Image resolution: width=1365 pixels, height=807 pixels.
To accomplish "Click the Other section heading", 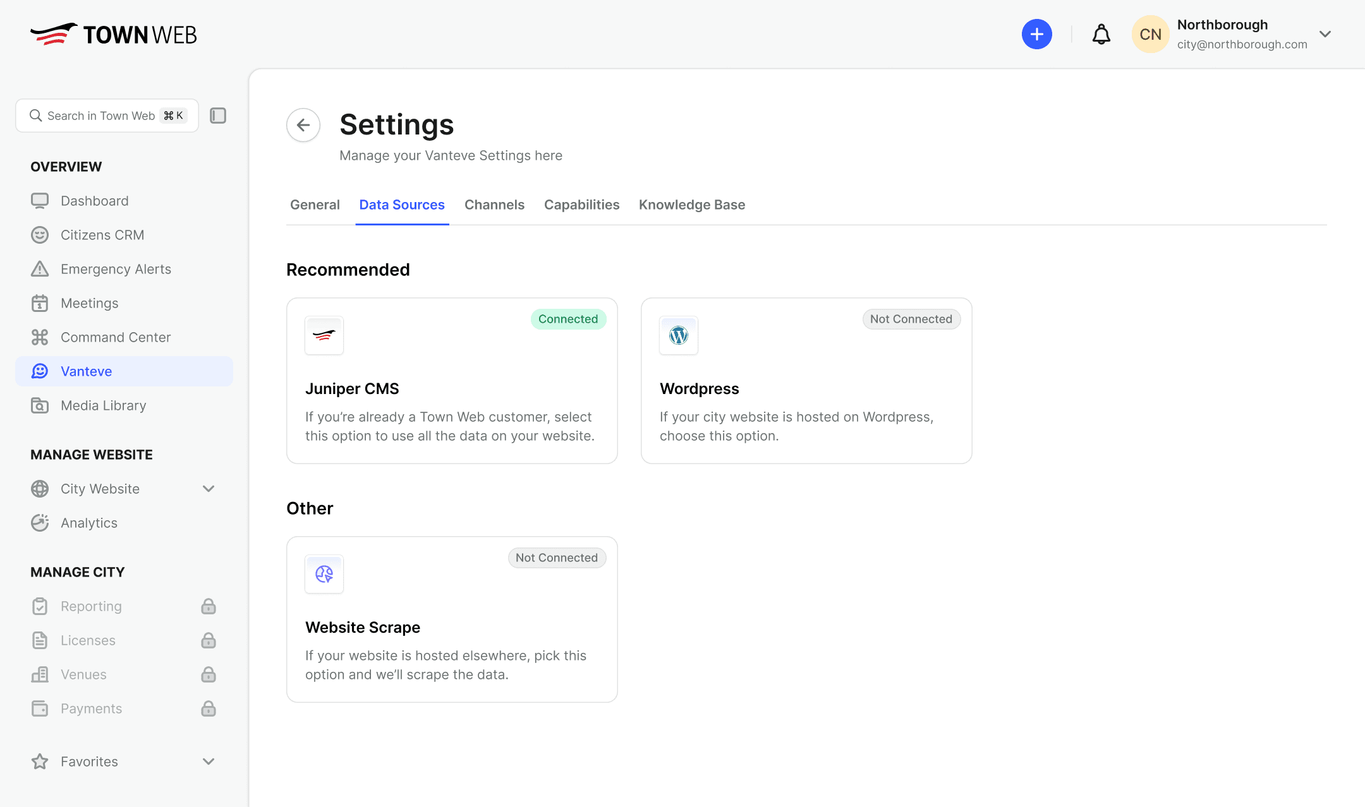I will 310,508.
